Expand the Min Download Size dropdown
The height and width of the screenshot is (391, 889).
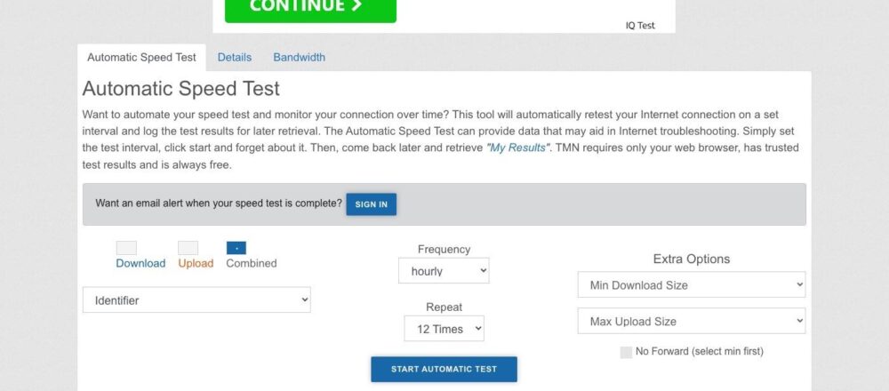coord(691,285)
